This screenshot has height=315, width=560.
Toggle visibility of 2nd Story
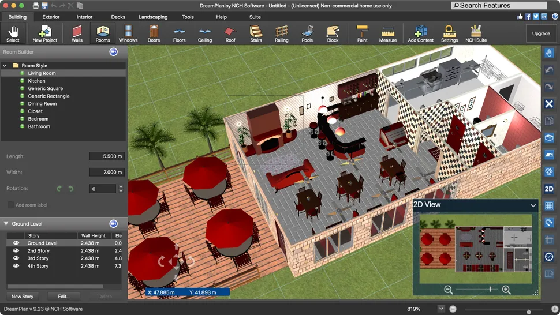pos(16,251)
